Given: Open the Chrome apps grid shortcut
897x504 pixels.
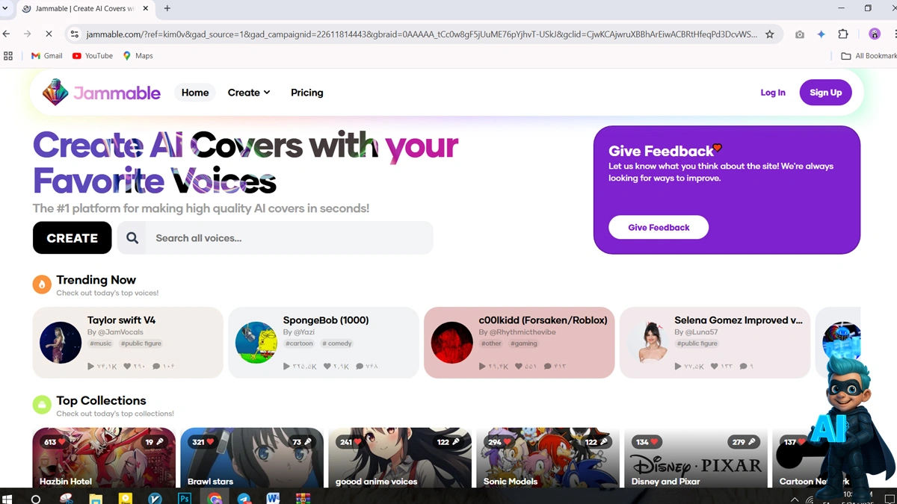Looking at the screenshot, I should click(8, 56).
